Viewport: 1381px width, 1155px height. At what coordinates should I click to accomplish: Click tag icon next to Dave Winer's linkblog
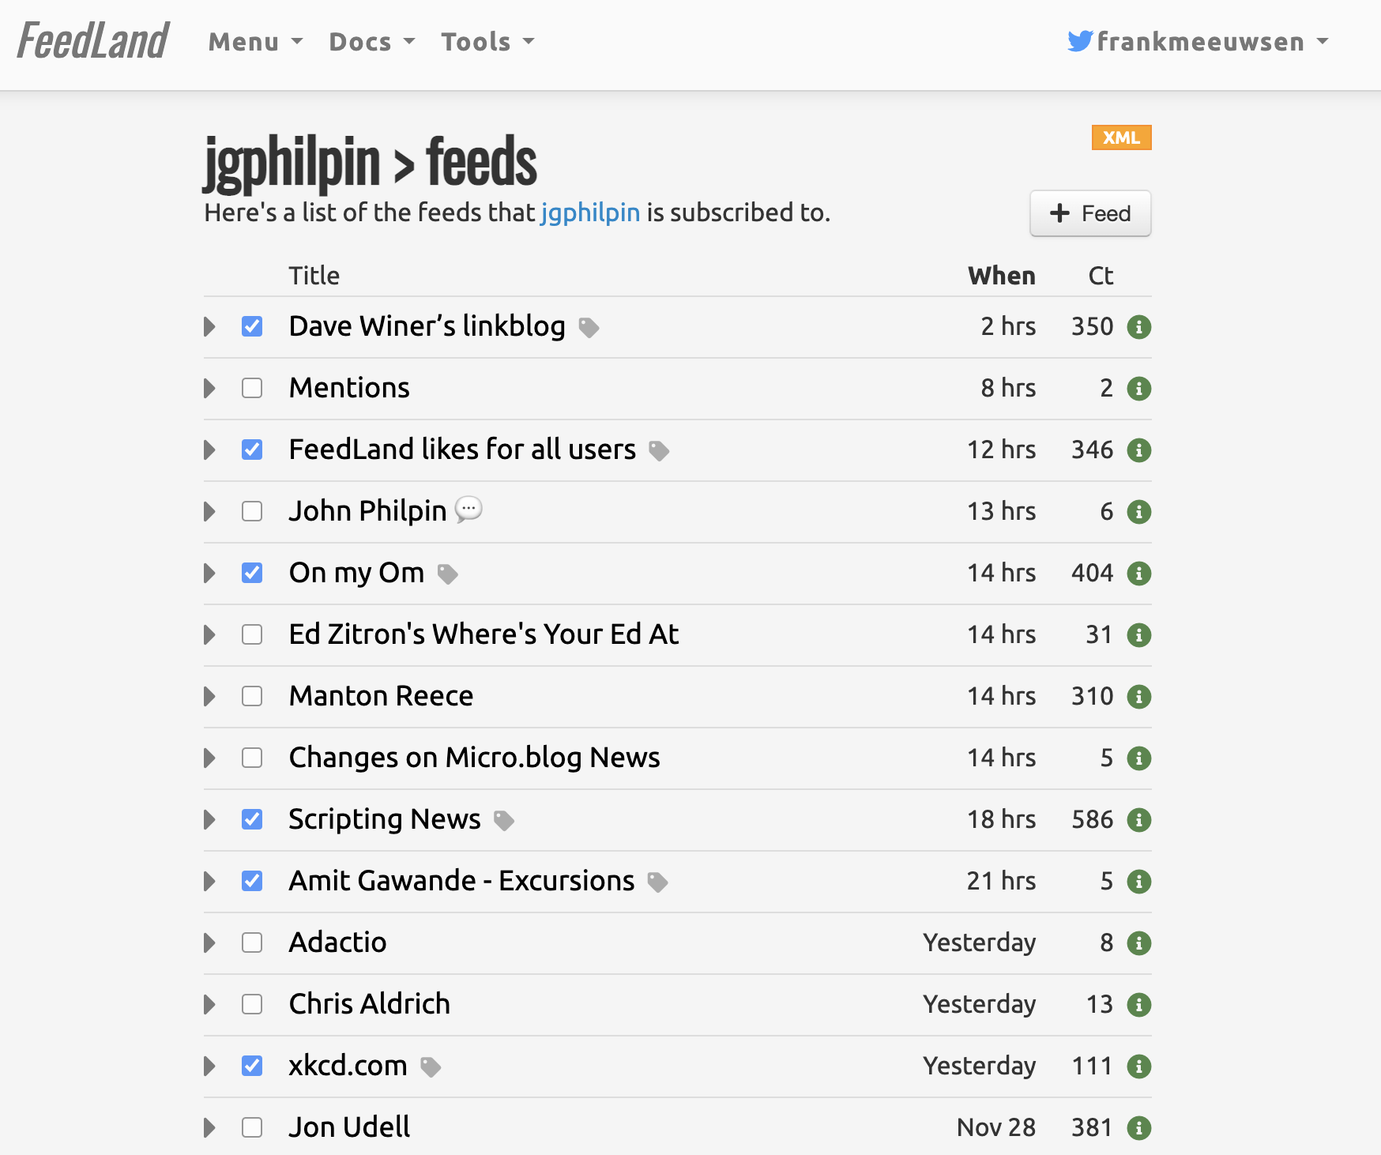pyautogui.click(x=589, y=327)
